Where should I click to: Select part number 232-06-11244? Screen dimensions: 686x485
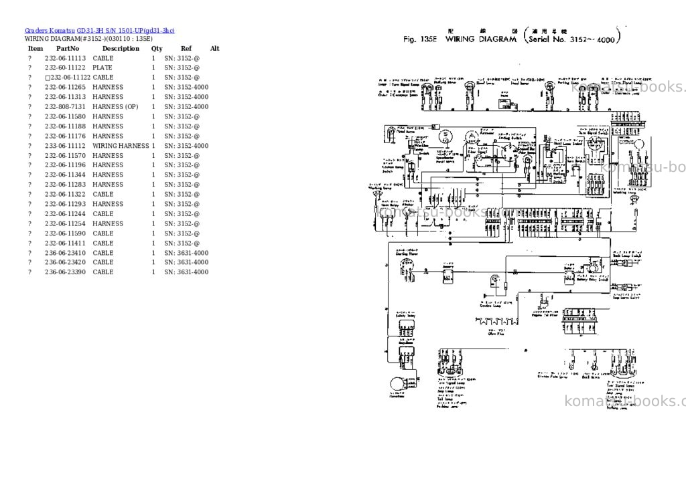(x=65, y=213)
